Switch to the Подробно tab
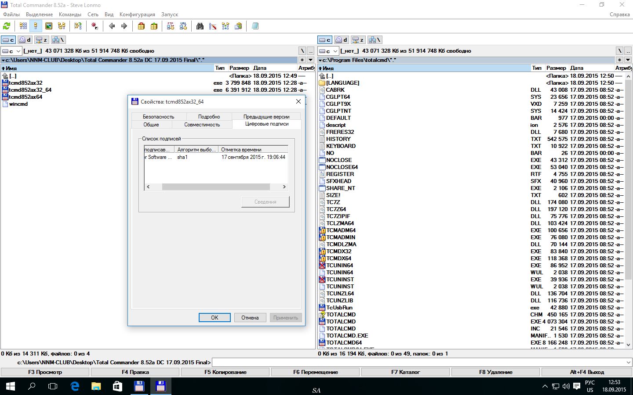 (x=209, y=117)
